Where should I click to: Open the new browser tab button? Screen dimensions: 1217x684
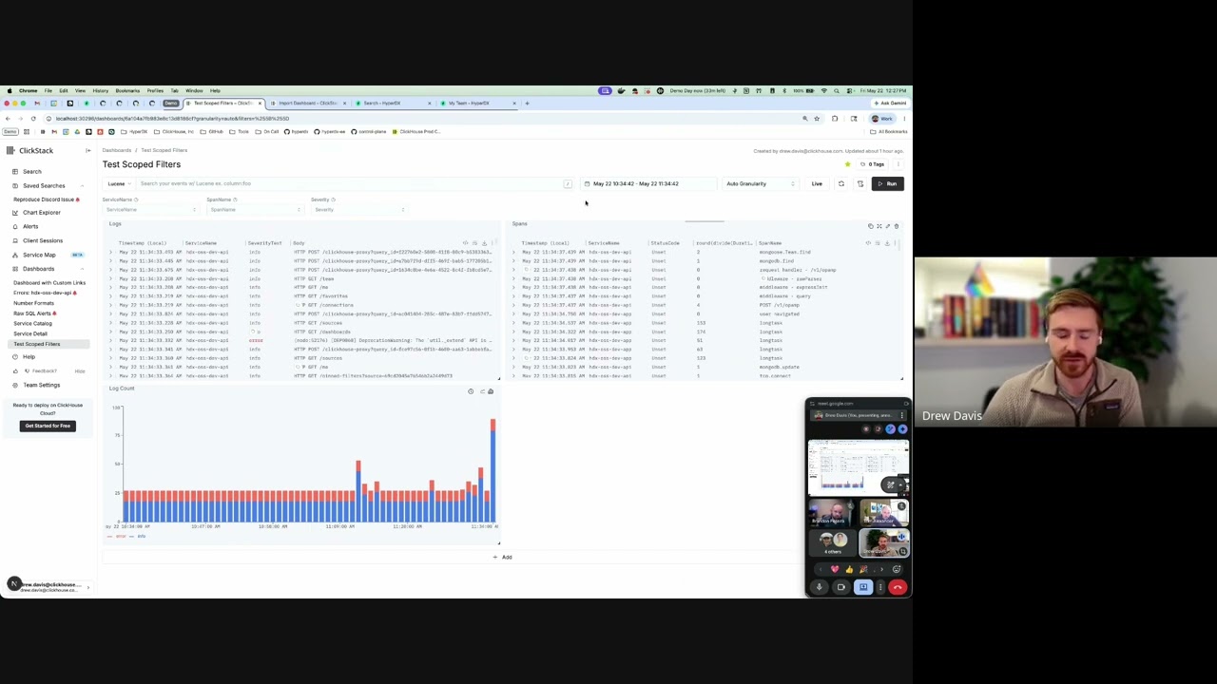point(527,104)
